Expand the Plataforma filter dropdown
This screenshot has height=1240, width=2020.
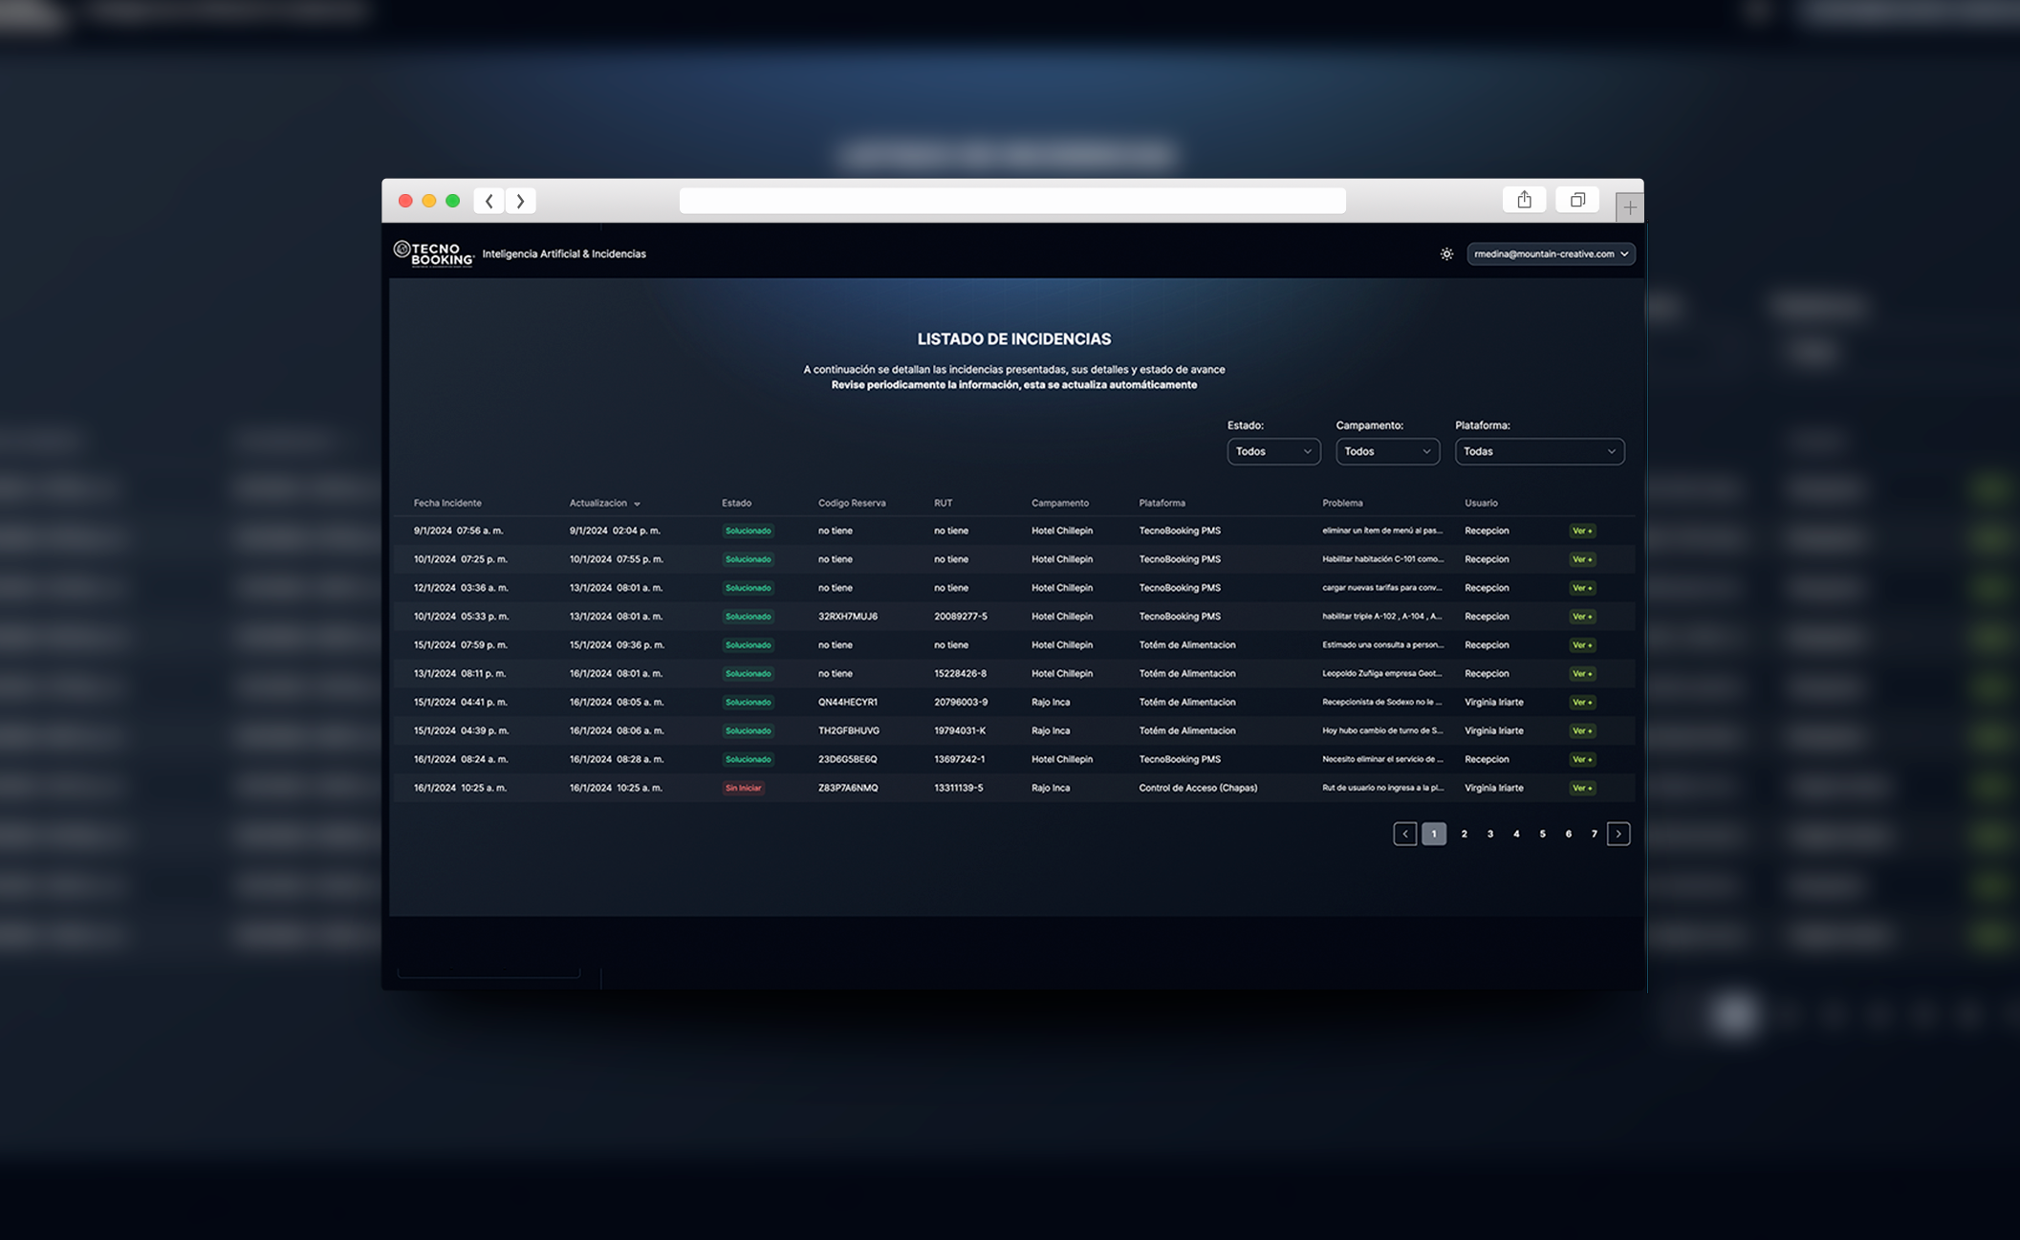[x=1538, y=451]
